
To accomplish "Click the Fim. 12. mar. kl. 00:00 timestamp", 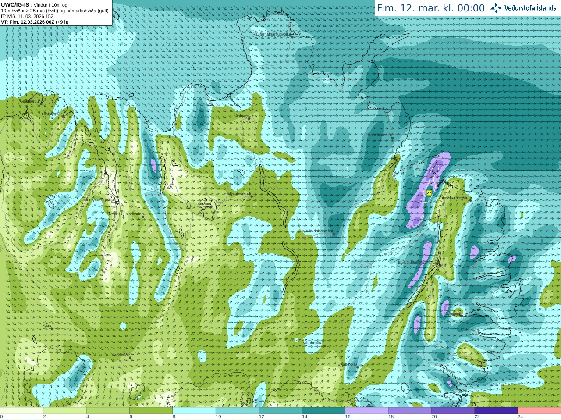I will 431,8.
